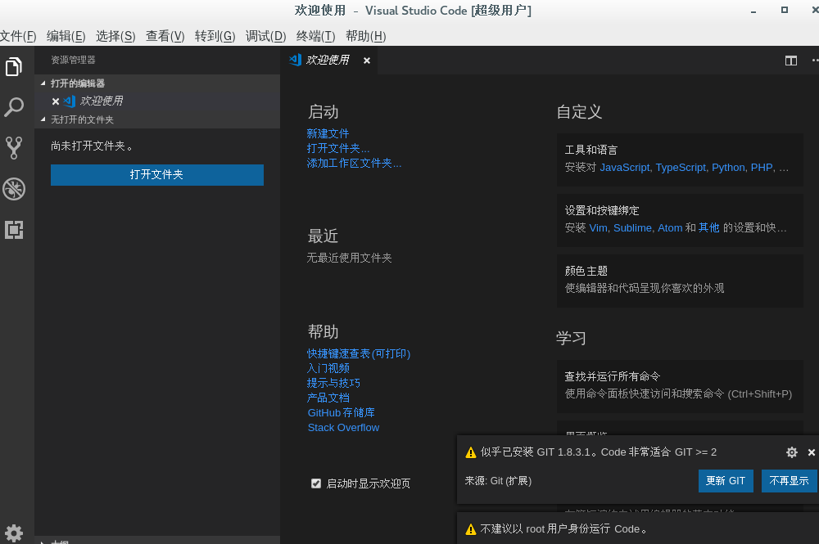Close 欢迎使用 in open editors list
The width and height of the screenshot is (819, 544).
56,101
